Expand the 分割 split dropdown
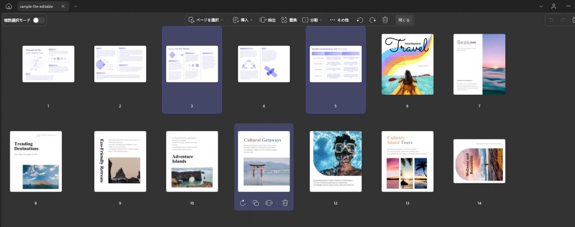 (312, 20)
